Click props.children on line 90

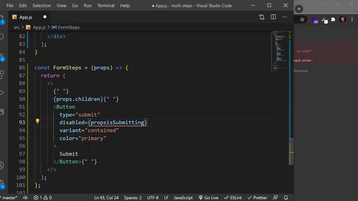[78, 99]
